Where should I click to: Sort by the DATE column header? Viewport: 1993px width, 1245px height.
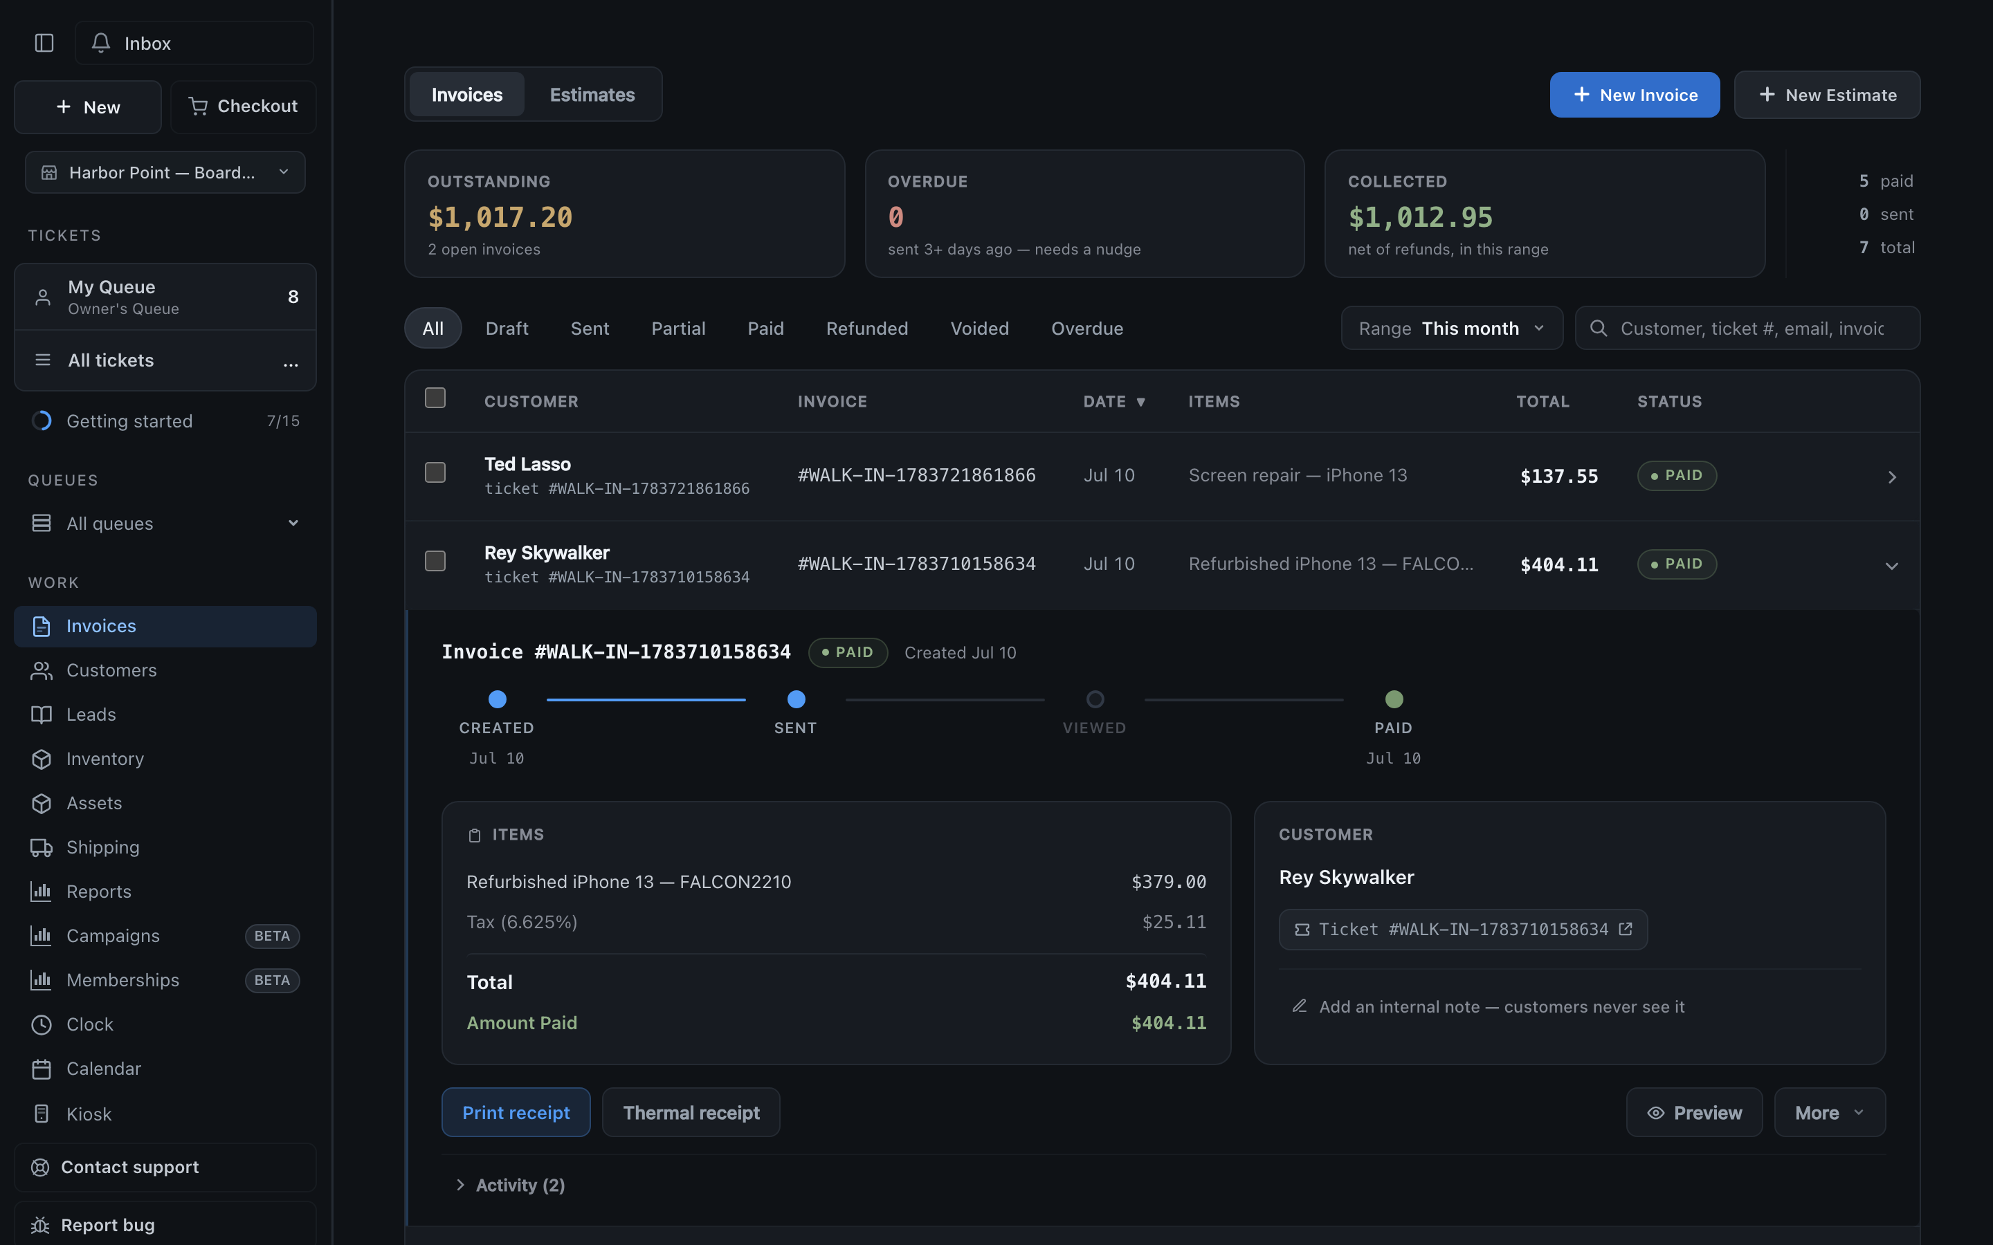click(1114, 402)
